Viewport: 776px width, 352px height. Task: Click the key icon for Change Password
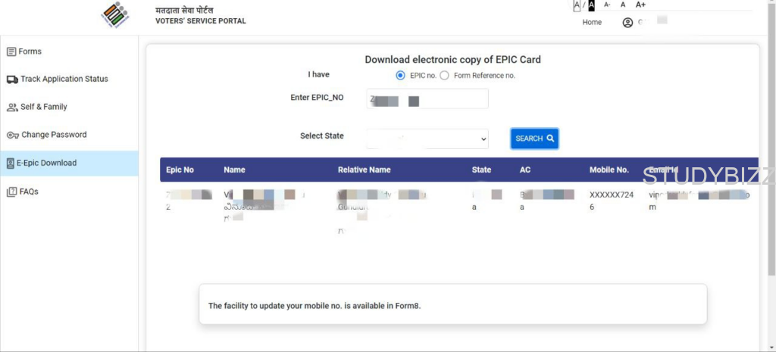(x=12, y=136)
